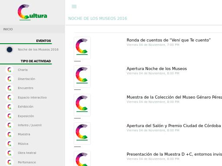Open Apertura del Salón y Premio thumbnail
This screenshot has height=166, width=222.
tap(82, 134)
